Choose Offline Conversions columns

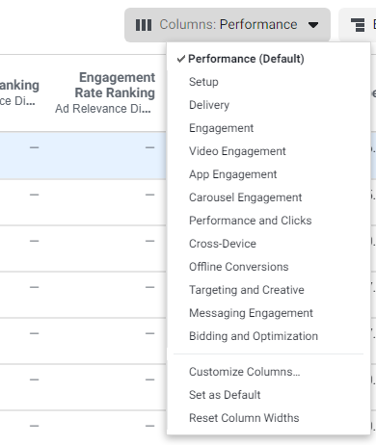pos(239,267)
